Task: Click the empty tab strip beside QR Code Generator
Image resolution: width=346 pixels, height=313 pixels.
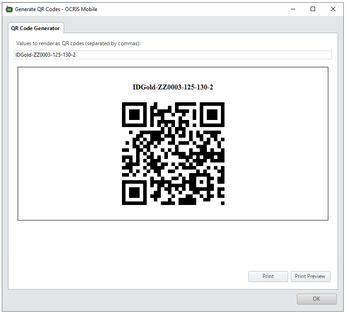Action: [x=199, y=27]
